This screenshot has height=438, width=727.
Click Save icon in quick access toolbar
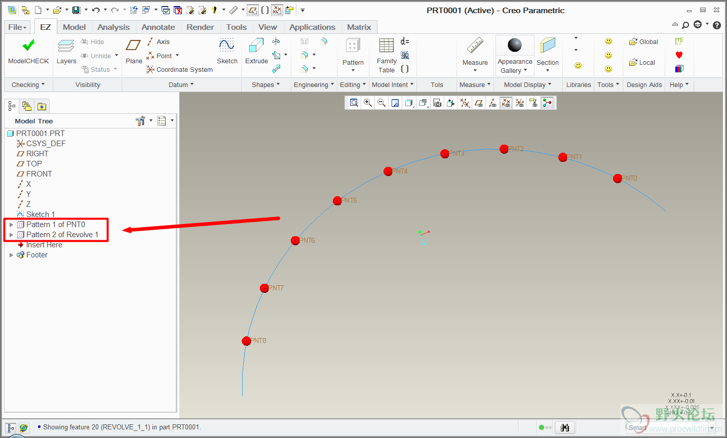[76, 10]
